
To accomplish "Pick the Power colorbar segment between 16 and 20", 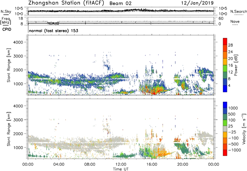I will pos(225,62).
